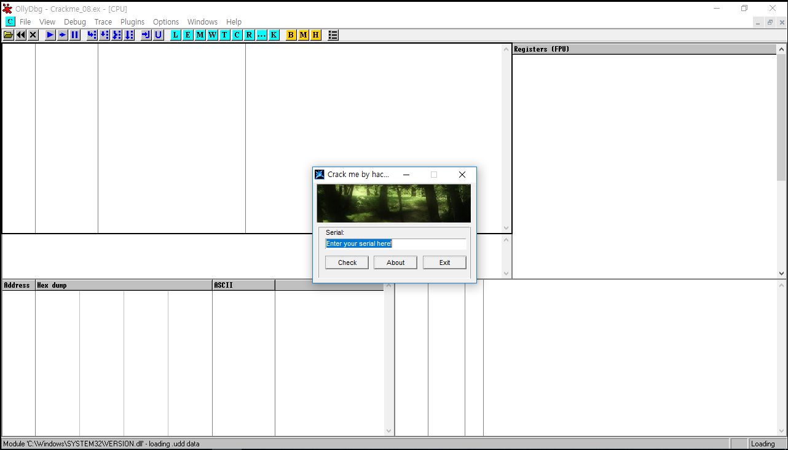Click the Step over icon

click(104, 35)
